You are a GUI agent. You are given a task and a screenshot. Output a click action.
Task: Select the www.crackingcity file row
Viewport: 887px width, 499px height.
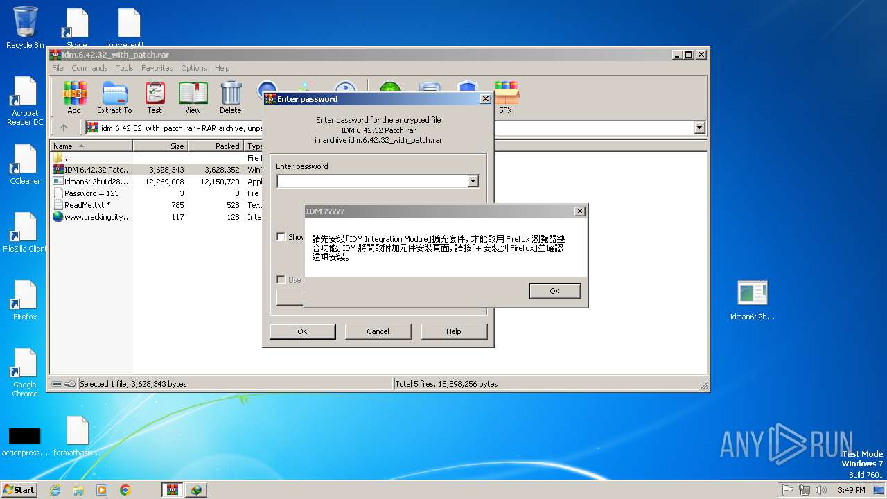(x=156, y=217)
